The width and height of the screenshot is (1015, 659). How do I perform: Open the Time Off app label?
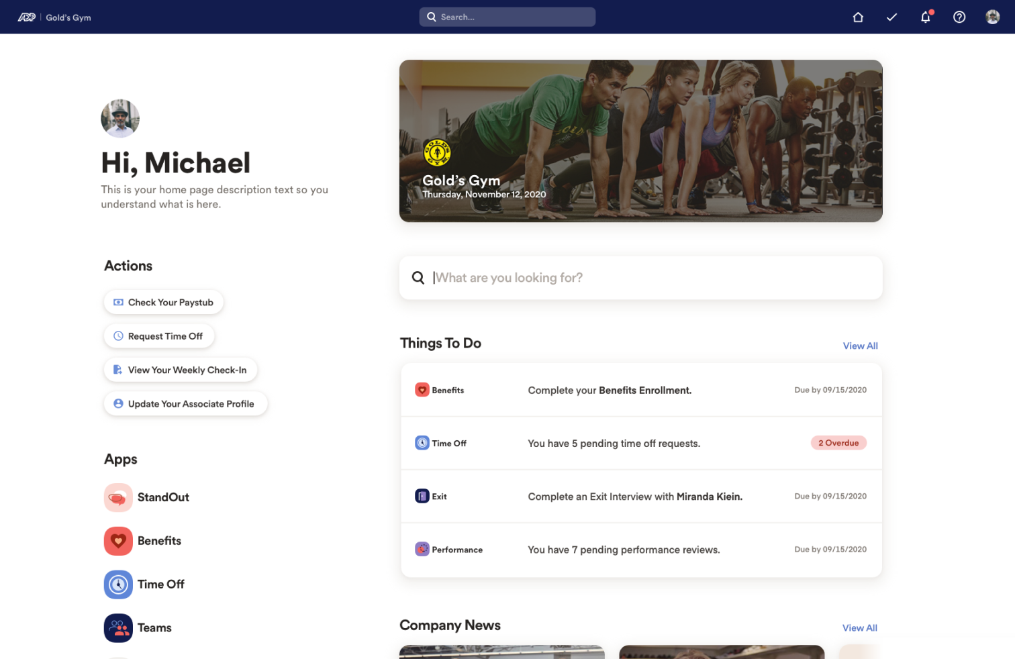tap(161, 585)
